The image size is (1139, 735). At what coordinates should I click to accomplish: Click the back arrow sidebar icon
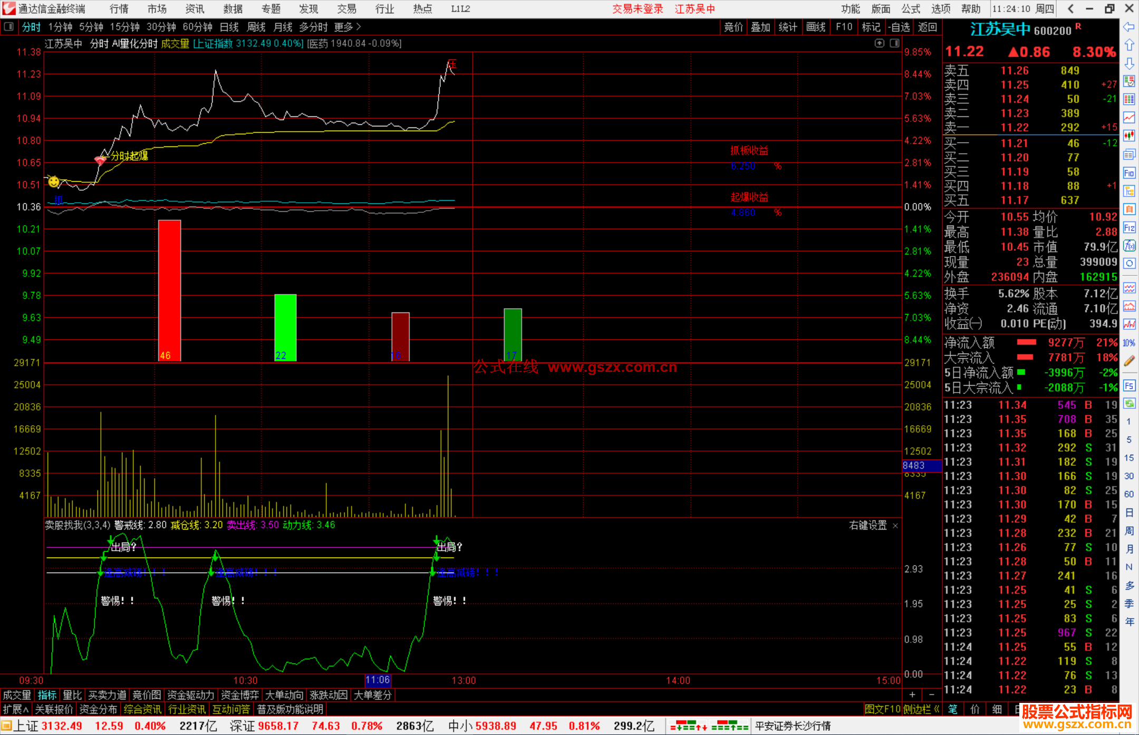(1129, 27)
